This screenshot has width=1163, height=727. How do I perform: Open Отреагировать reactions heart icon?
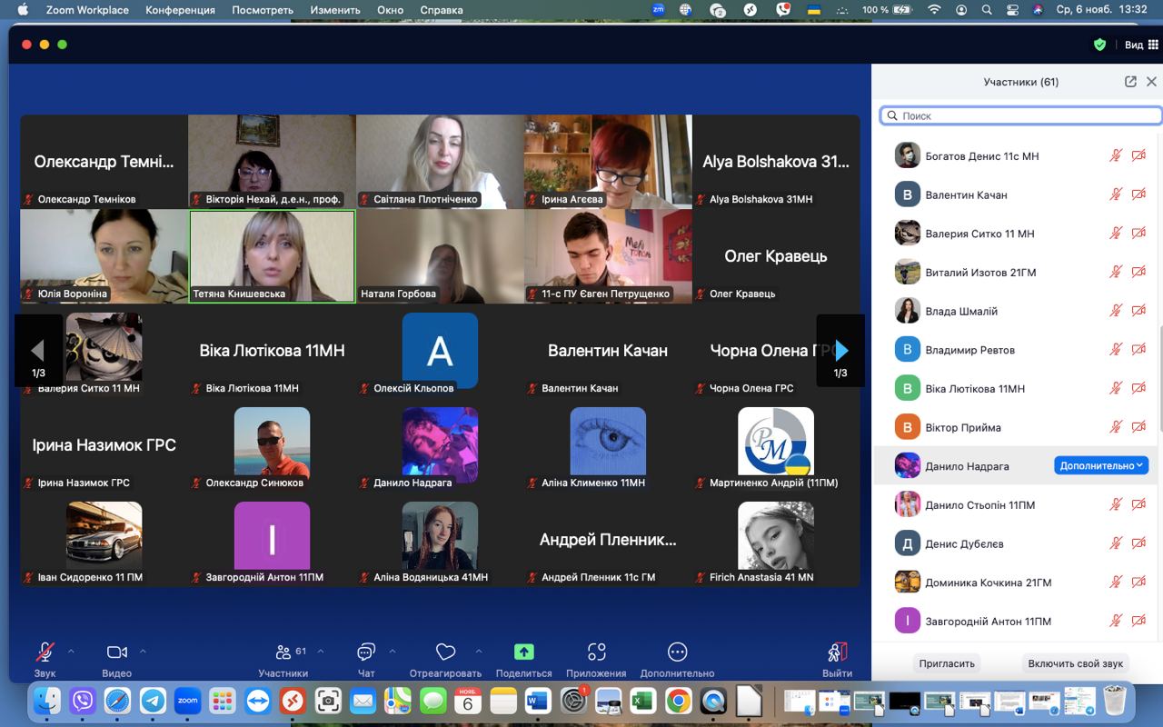(x=445, y=652)
